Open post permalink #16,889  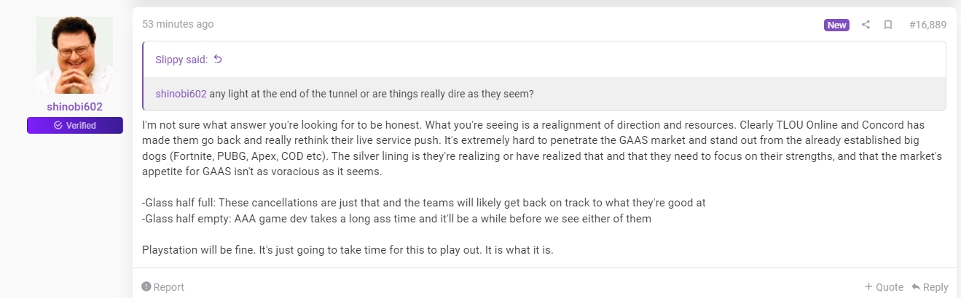click(927, 25)
